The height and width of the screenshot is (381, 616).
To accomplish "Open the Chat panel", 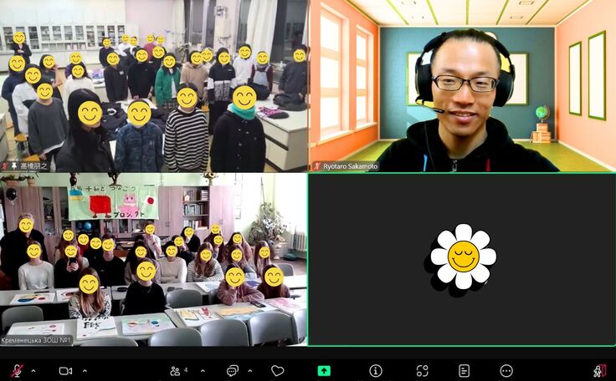I will [x=232, y=370].
